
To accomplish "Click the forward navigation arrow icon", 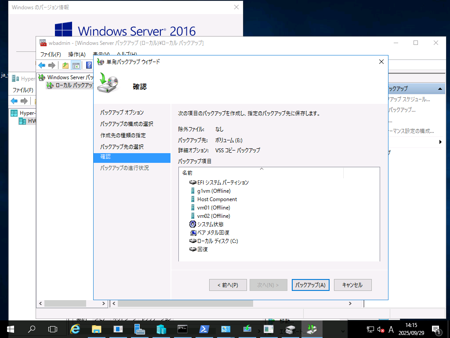I will pos(51,65).
